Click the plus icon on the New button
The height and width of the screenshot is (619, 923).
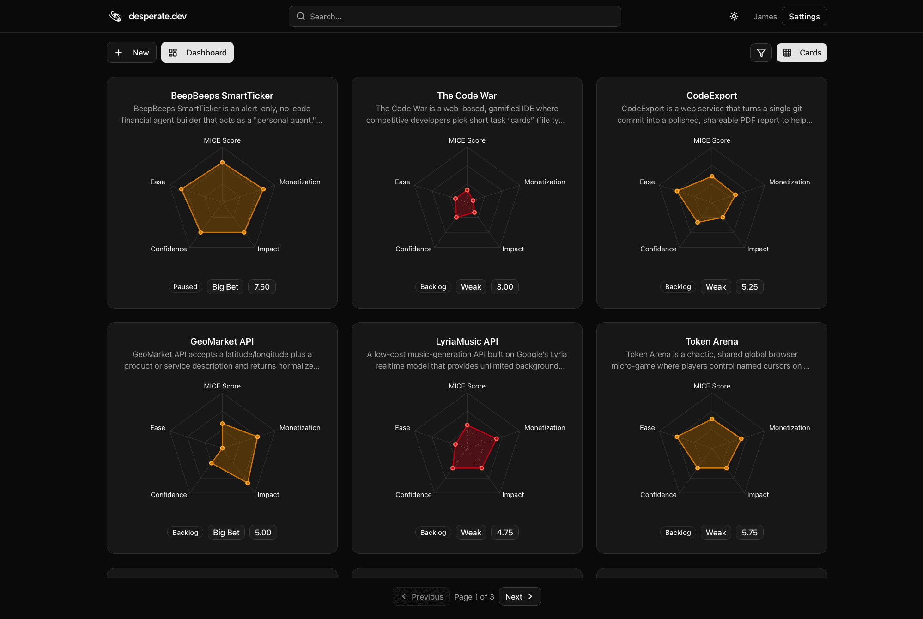[x=119, y=52]
